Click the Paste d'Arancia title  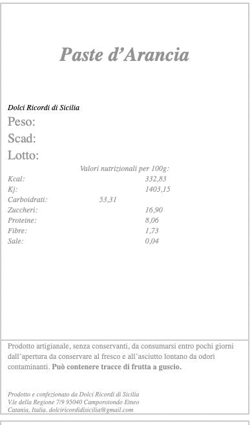point(124,54)
